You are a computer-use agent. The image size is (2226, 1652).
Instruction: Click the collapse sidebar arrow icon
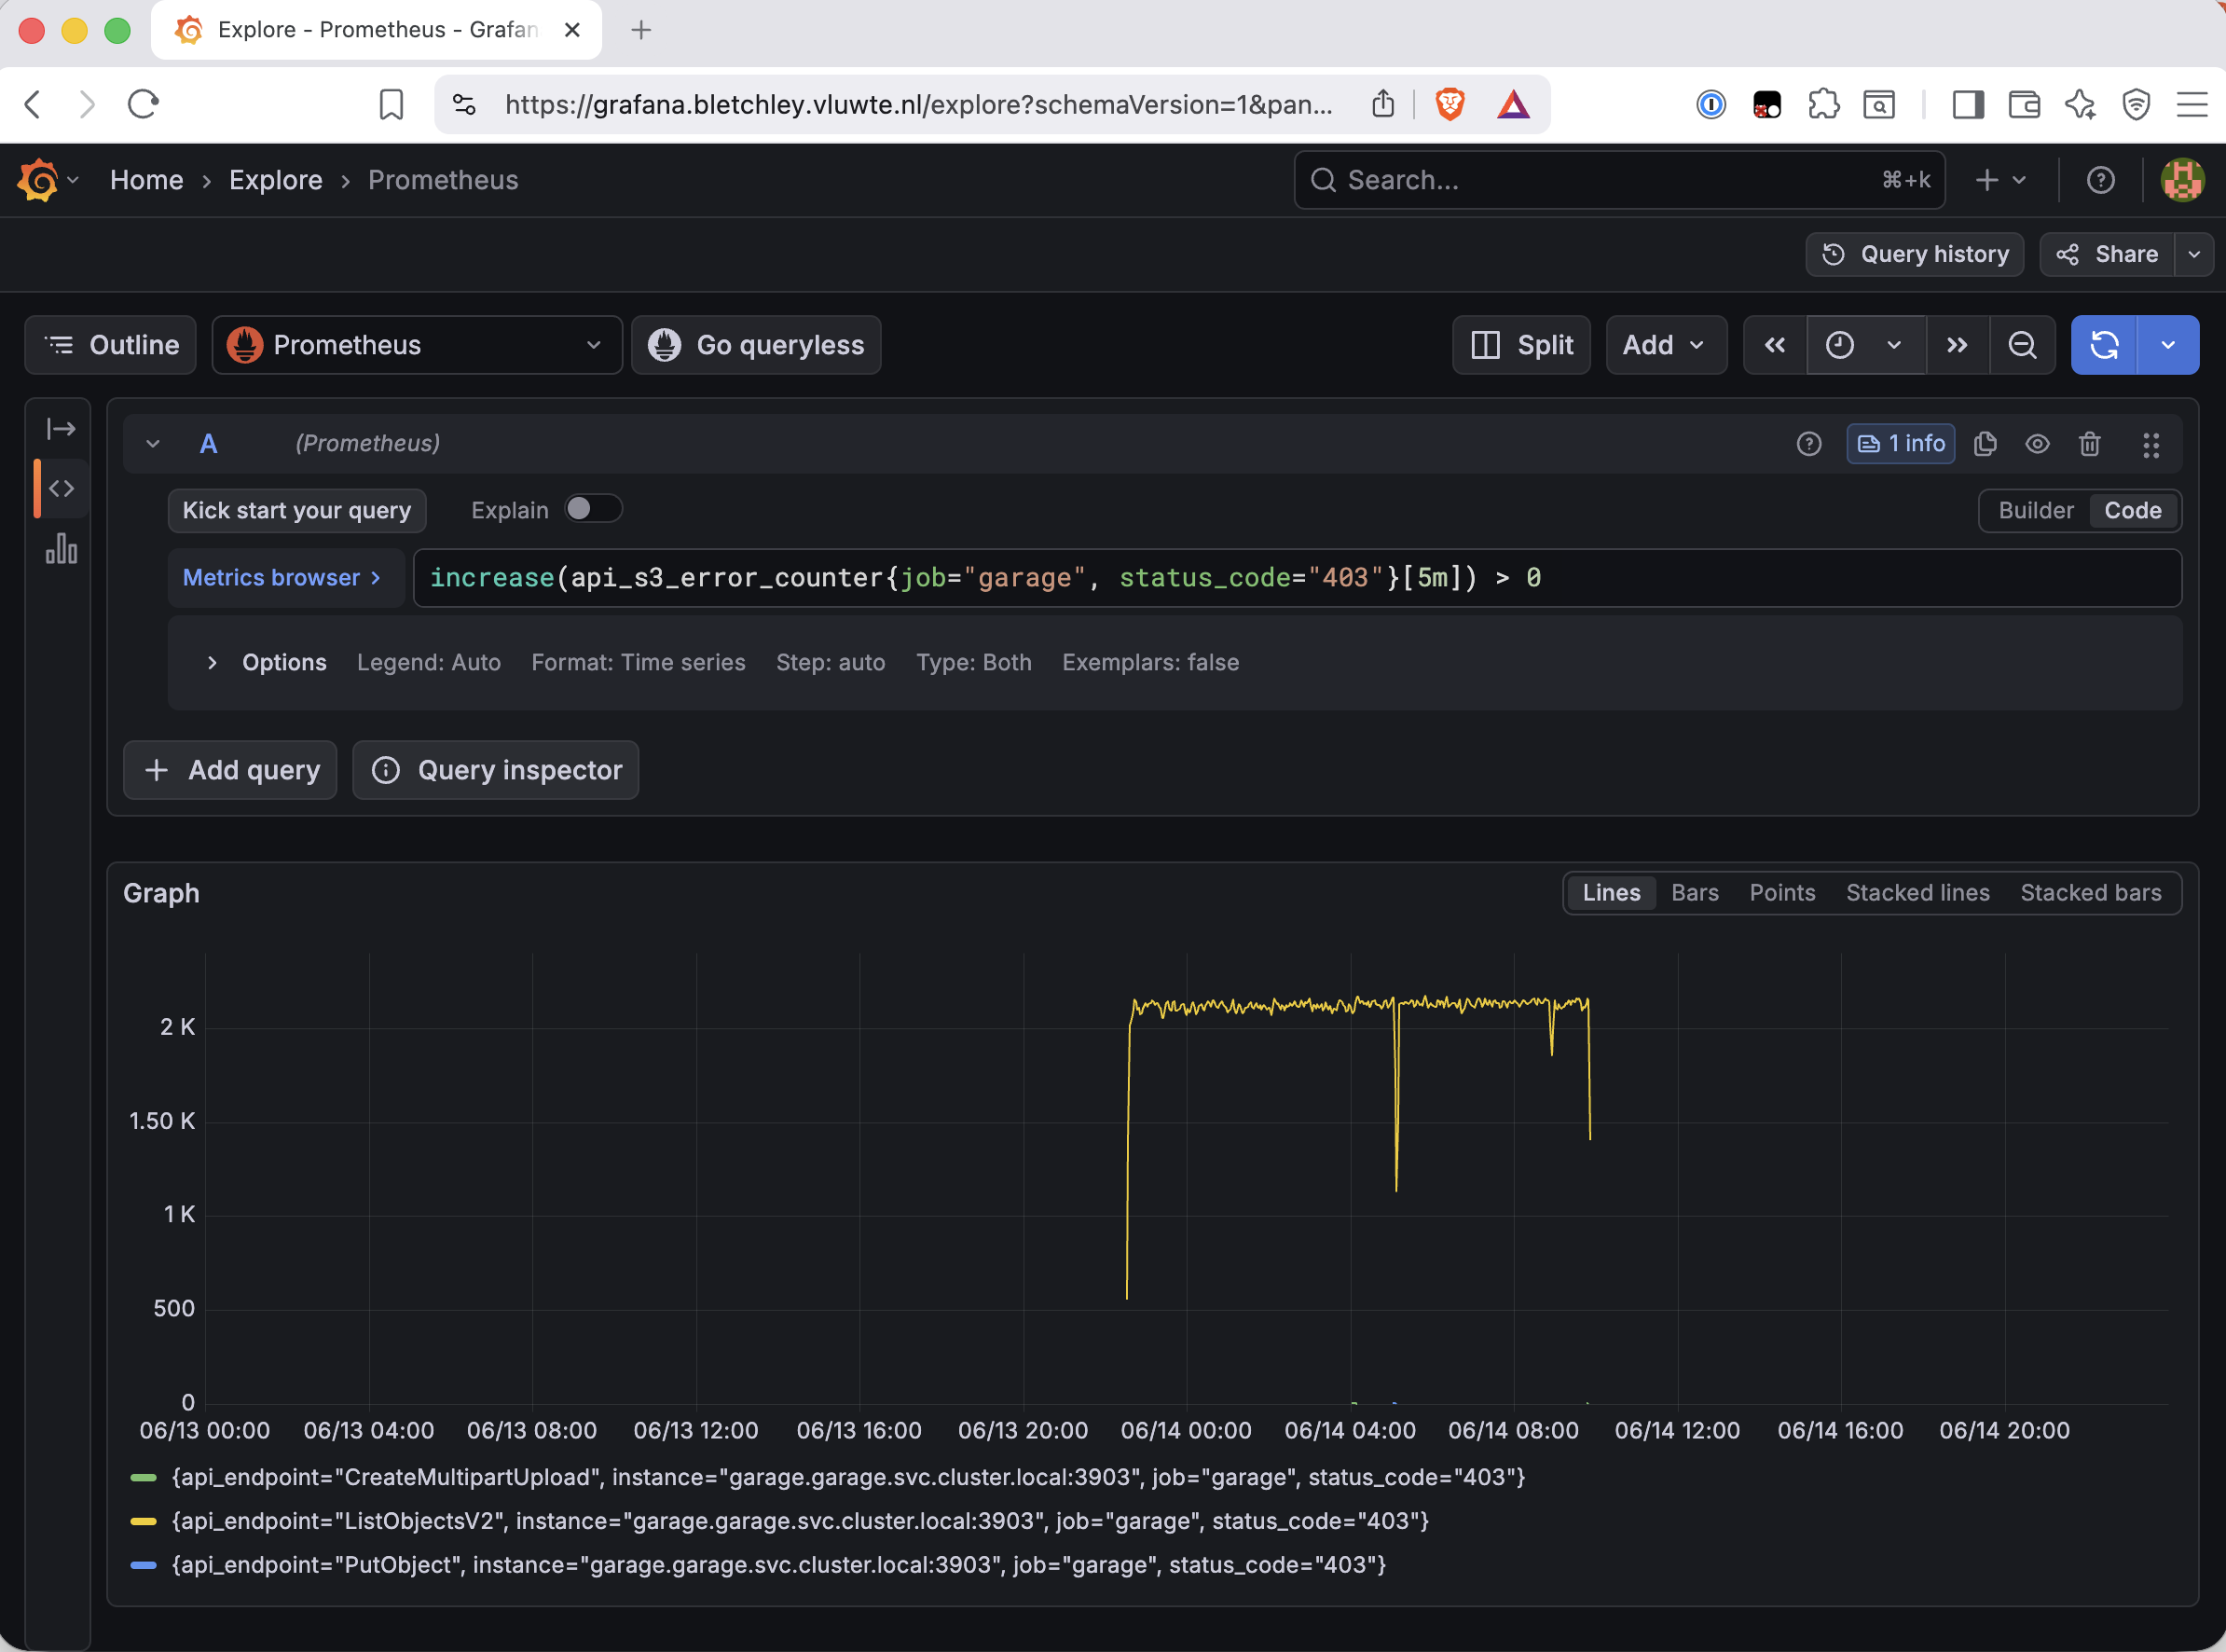click(61, 429)
